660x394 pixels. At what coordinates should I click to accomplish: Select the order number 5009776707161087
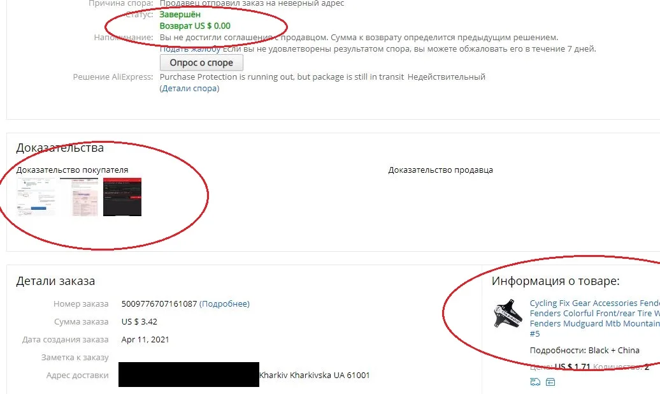point(159,304)
